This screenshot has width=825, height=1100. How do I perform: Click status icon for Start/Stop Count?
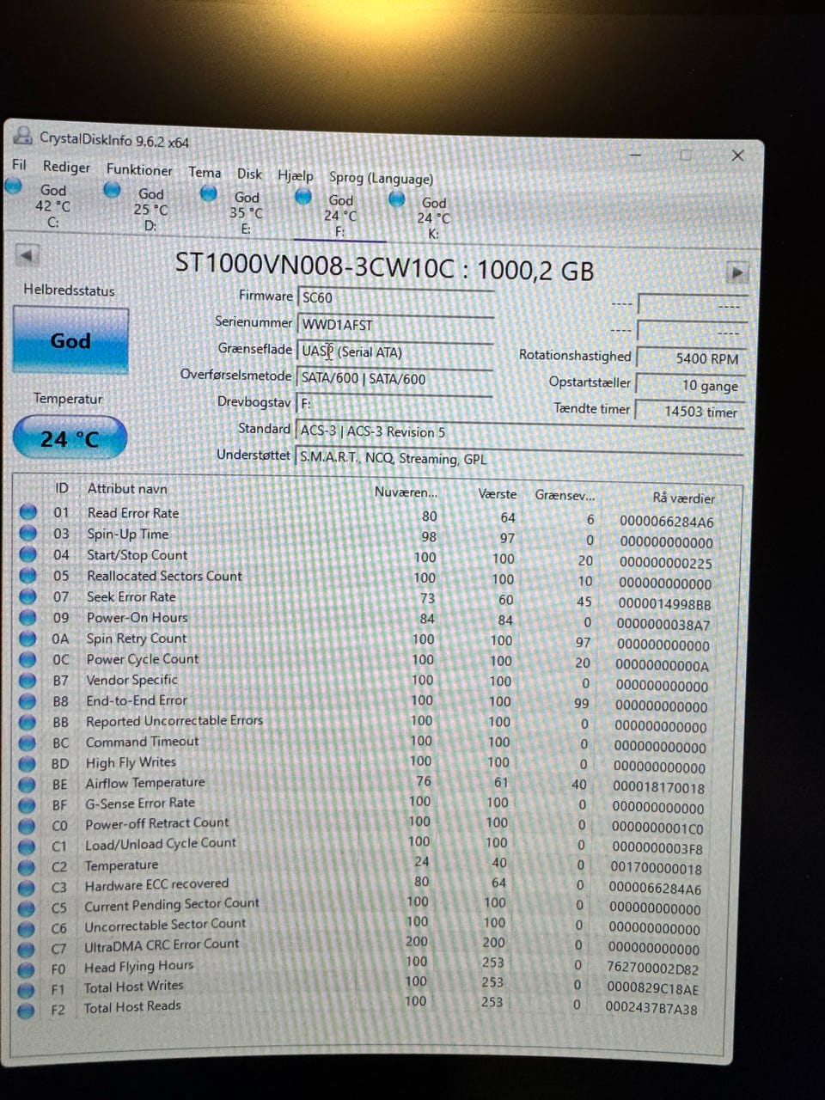[28, 554]
